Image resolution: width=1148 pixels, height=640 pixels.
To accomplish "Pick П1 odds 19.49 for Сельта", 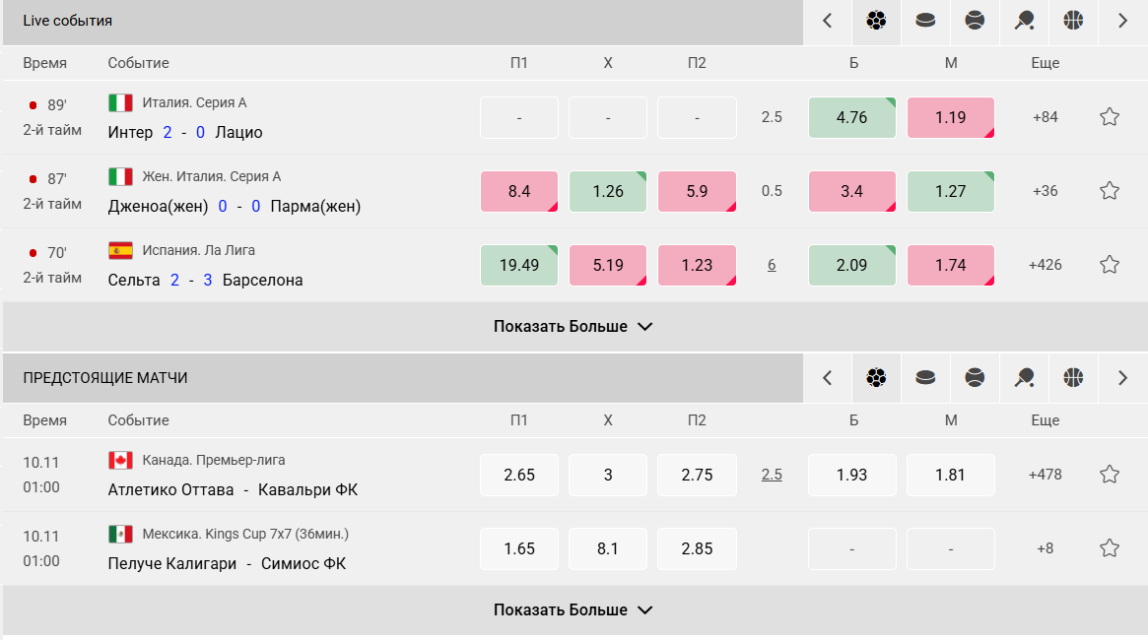I will tap(519, 265).
